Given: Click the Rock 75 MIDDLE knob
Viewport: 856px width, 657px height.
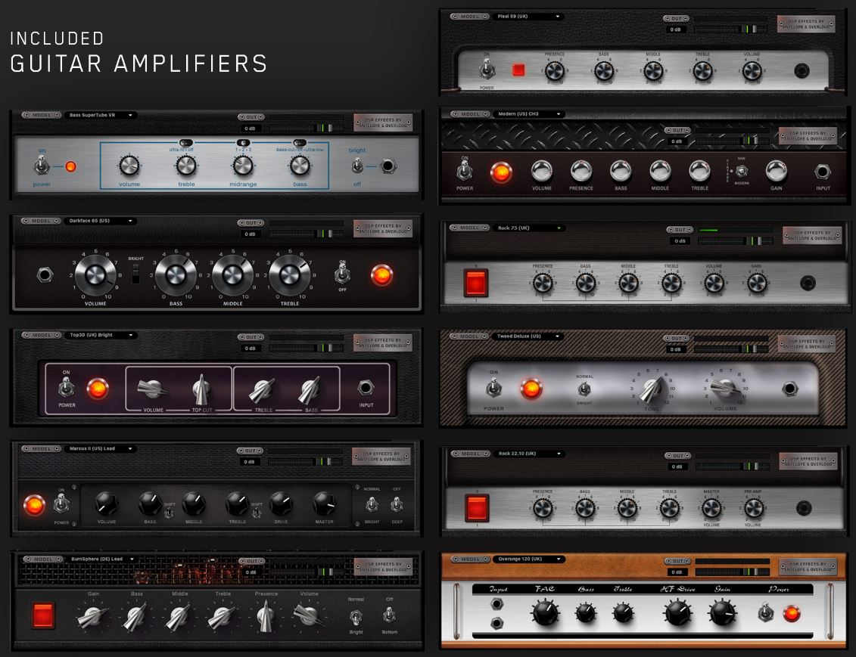Looking at the screenshot, I should (628, 283).
